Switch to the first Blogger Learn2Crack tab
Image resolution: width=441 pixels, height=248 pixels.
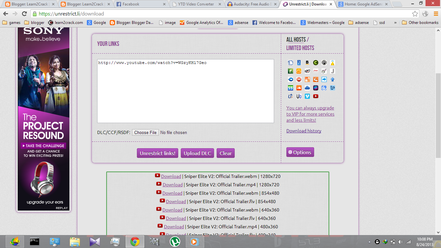coord(30,4)
